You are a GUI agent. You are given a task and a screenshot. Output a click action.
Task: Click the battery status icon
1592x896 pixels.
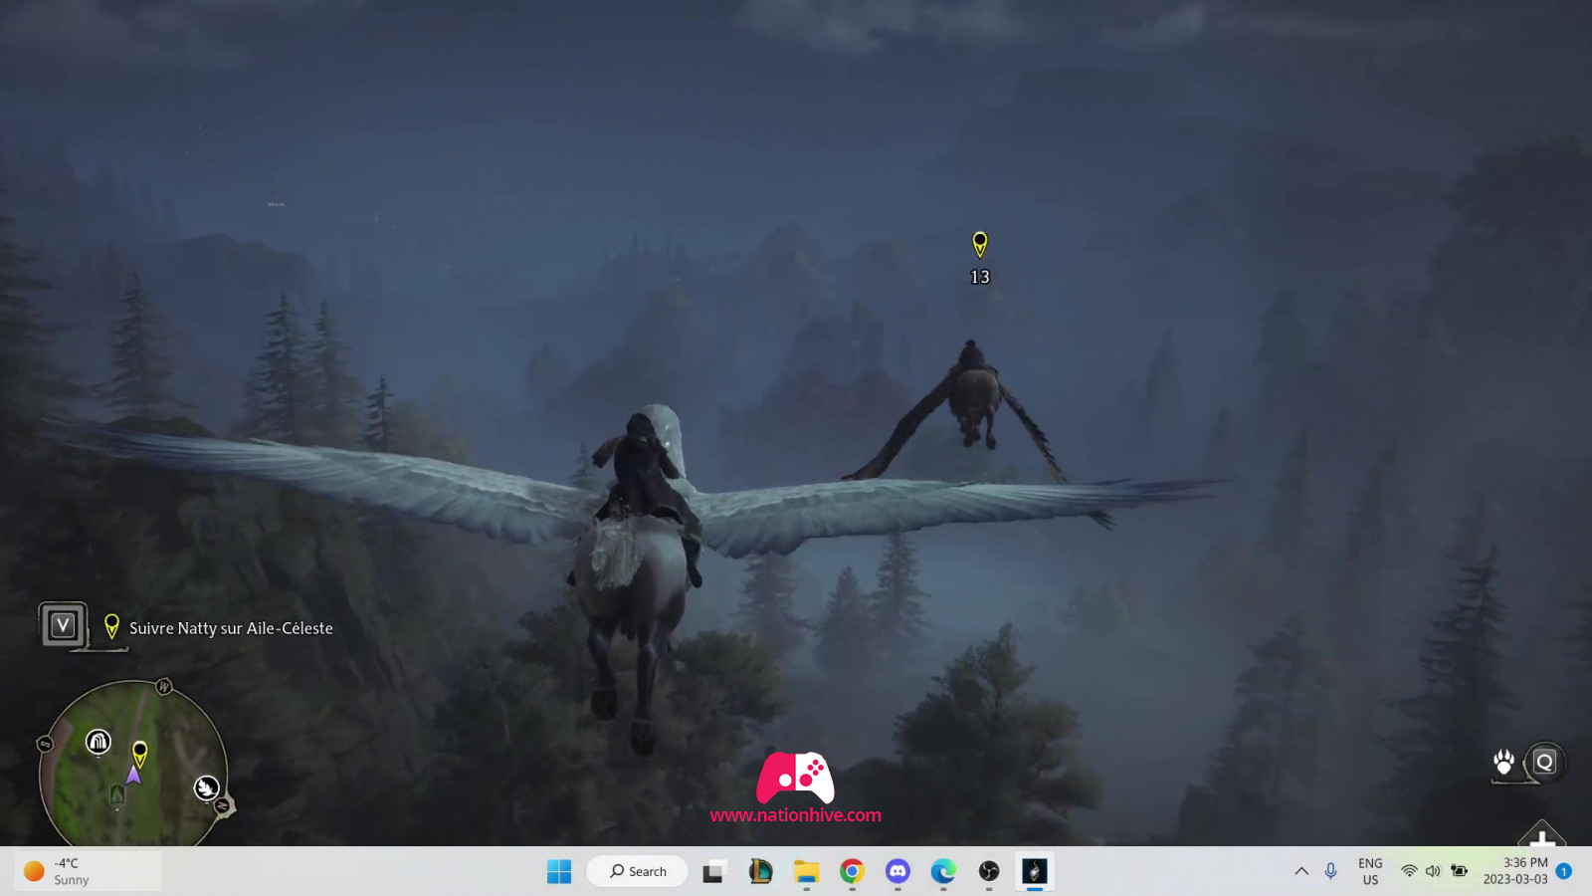pos(1459,871)
